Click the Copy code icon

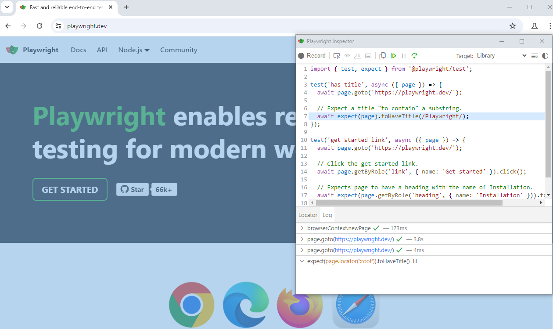point(382,56)
